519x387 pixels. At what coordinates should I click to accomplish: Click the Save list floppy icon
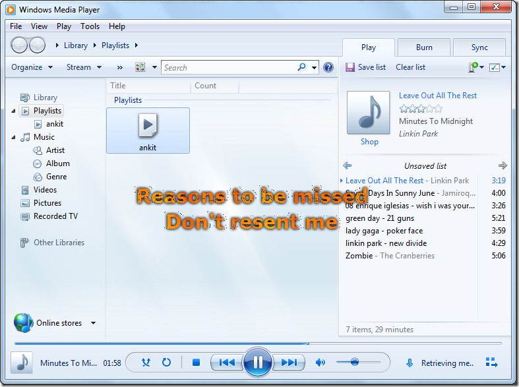350,67
